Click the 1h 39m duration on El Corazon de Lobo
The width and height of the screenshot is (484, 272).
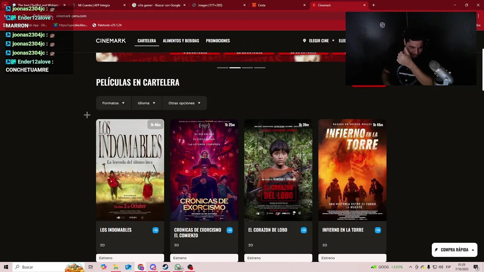tap(304, 125)
